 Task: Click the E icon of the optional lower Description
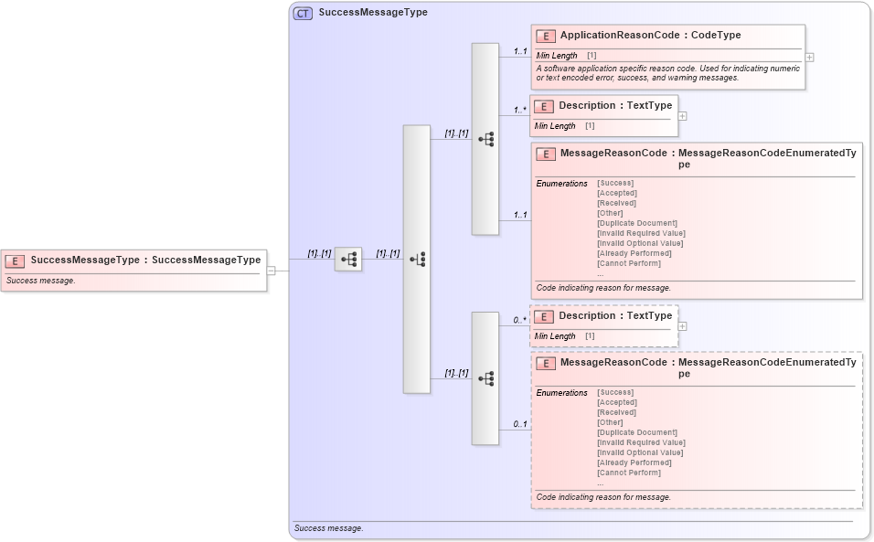click(546, 315)
